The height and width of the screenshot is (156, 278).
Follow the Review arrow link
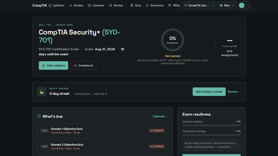click(234, 92)
